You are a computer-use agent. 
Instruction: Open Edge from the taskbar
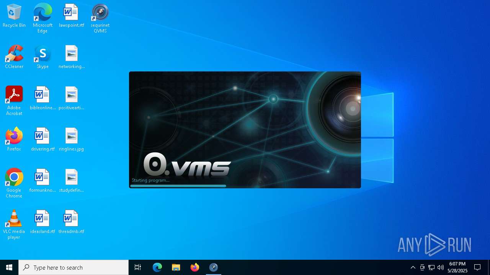point(157,267)
